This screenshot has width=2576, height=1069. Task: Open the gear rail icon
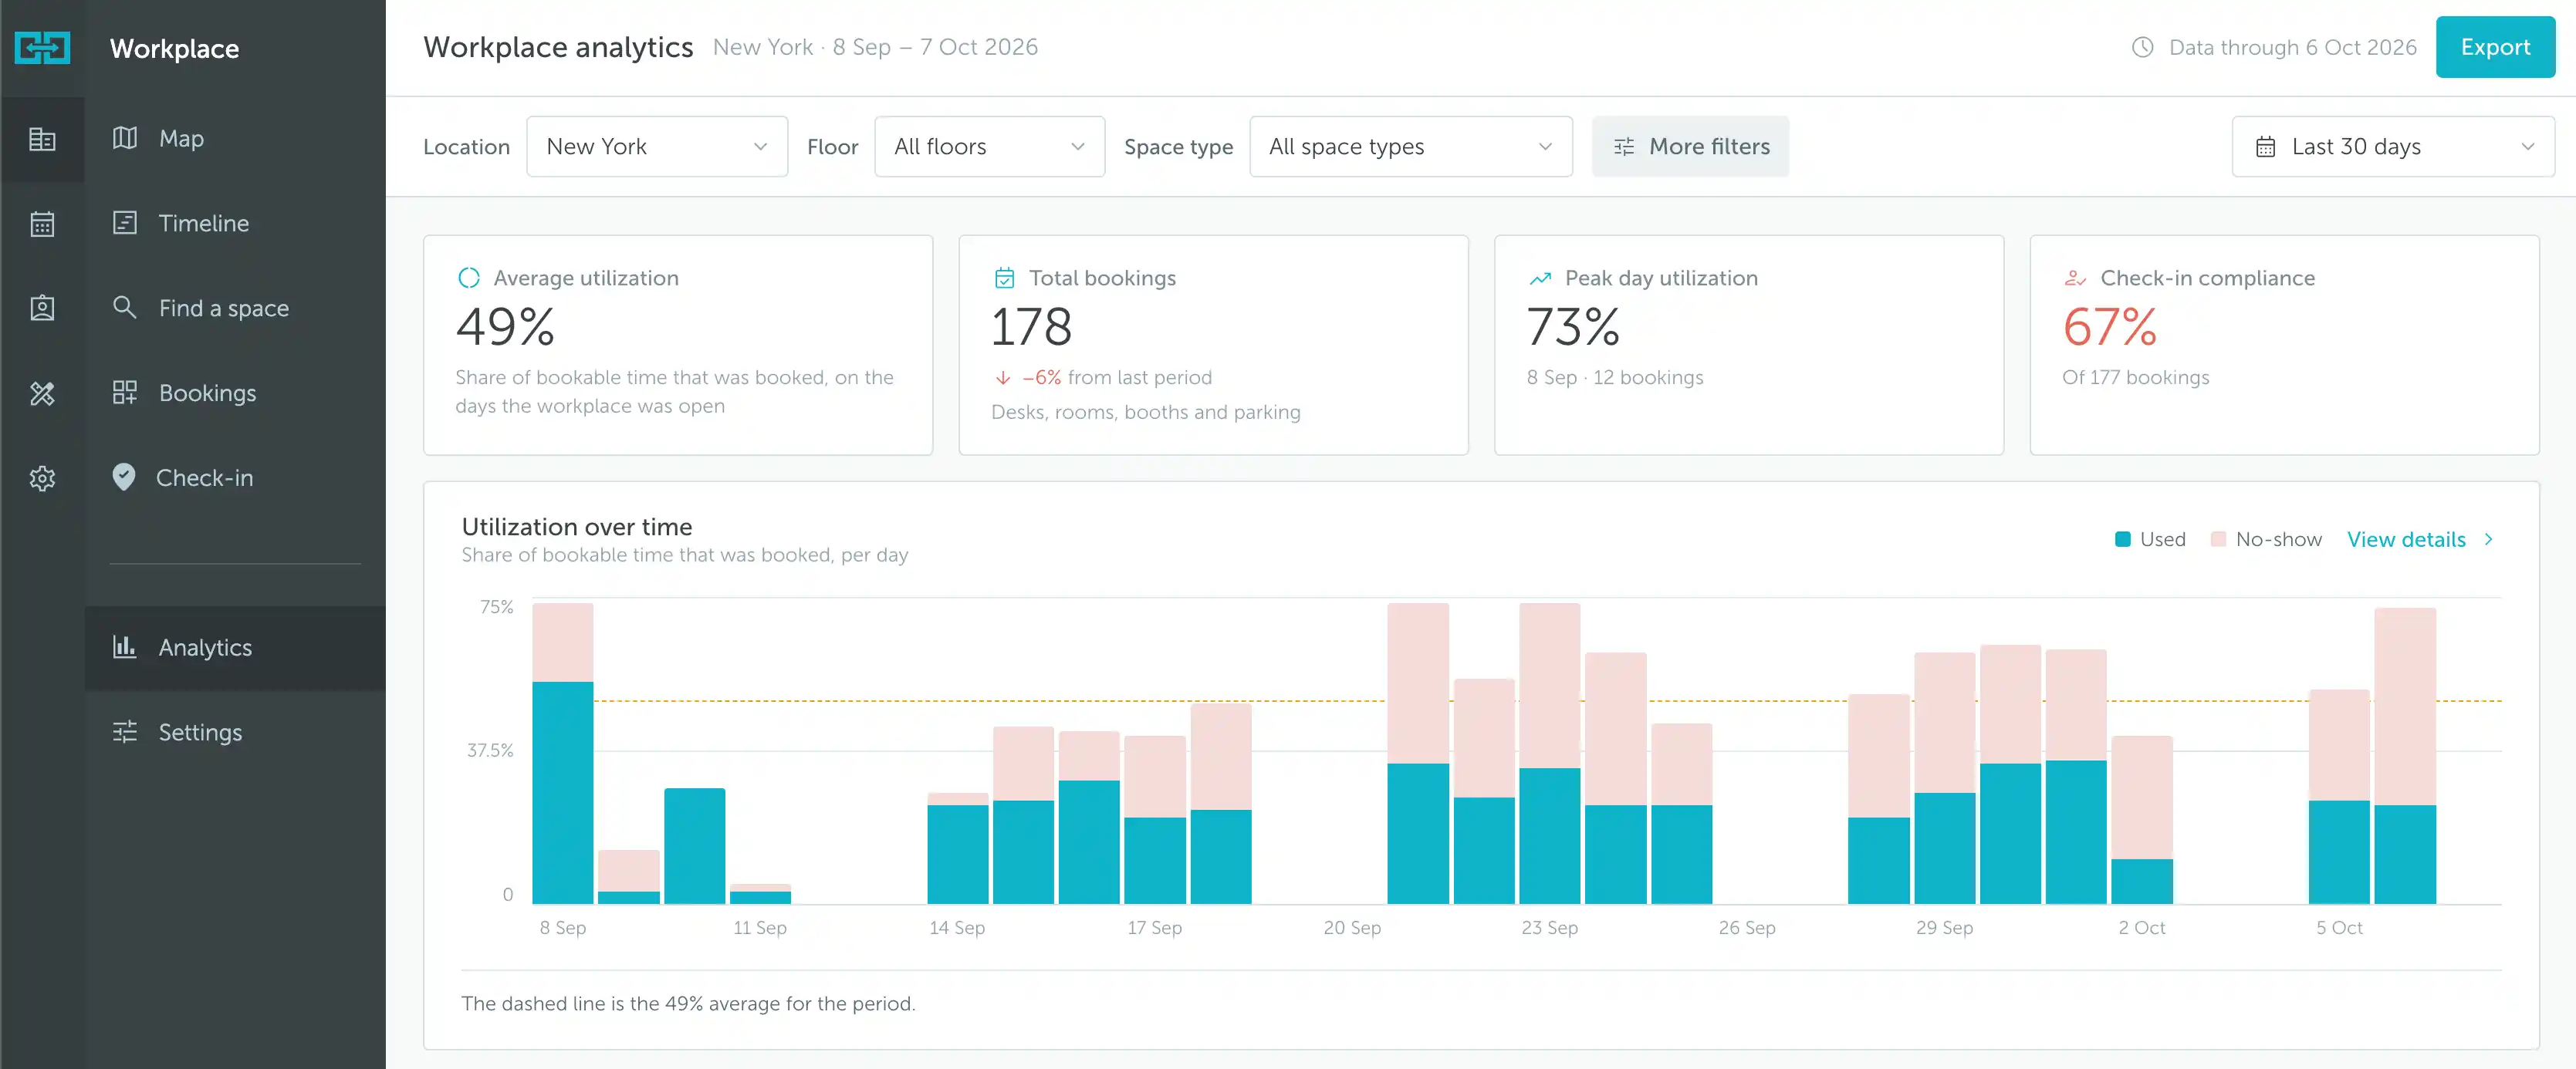pyautogui.click(x=42, y=478)
